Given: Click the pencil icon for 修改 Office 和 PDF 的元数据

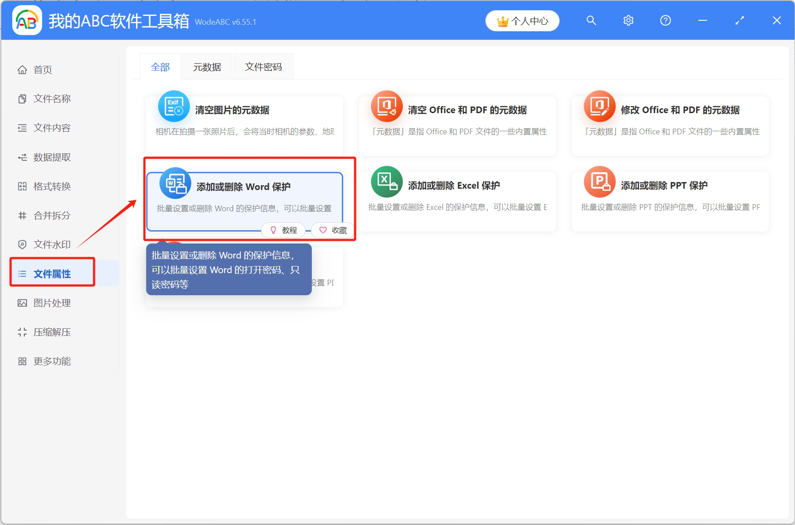Looking at the screenshot, I should [x=599, y=106].
